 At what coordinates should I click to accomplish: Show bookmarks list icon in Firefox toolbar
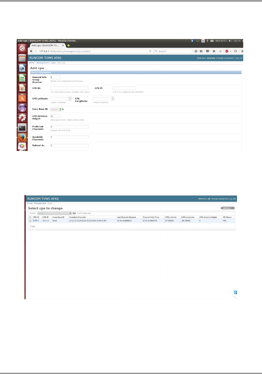pyautogui.click(x=201, y=51)
